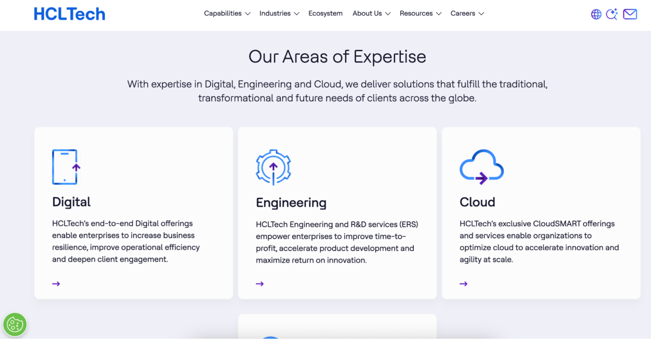This screenshot has width=651, height=339.
Task: Open the About Us menu
Action: coord(367,13)
